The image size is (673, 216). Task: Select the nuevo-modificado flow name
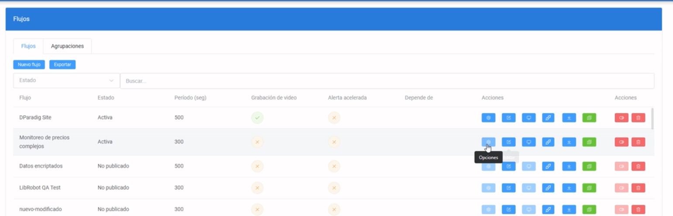coord(41,209)
